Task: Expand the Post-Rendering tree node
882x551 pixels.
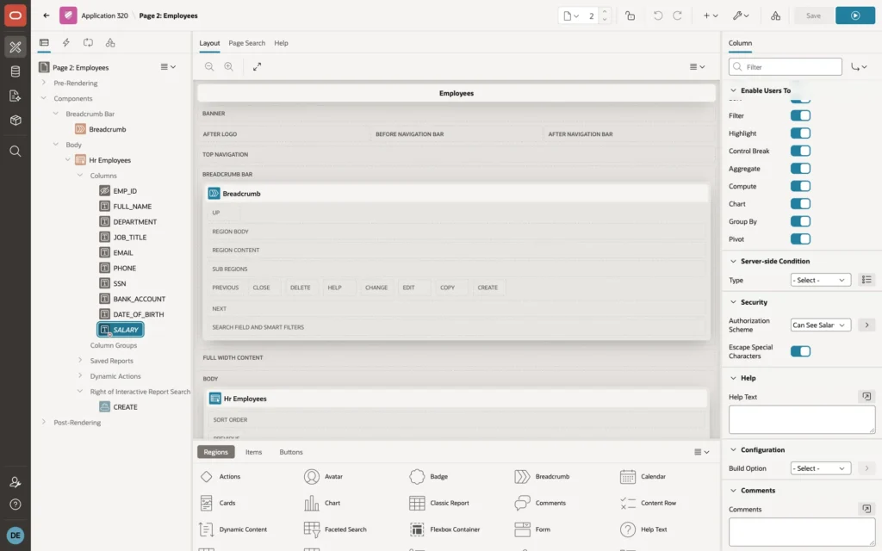Action: point(44,422)
